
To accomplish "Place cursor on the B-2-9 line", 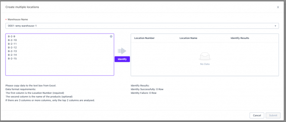I will click(x=11, y=36).
